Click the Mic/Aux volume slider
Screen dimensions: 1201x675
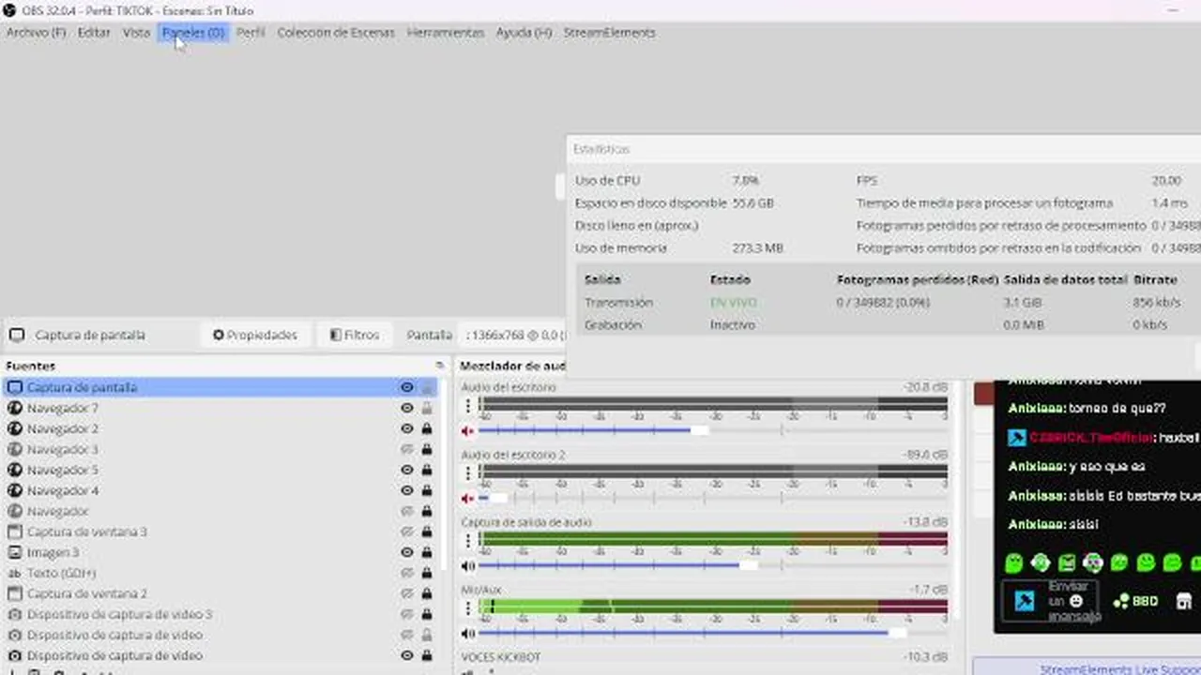[x=713, y=633]
